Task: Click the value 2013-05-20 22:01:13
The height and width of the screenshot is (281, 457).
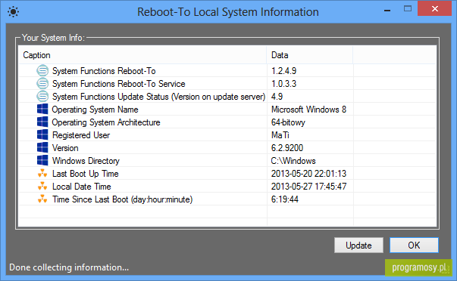Action: (x=308, y=174)
